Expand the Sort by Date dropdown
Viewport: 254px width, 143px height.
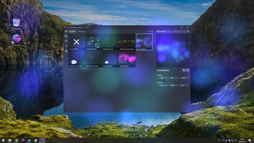[163, 31]
